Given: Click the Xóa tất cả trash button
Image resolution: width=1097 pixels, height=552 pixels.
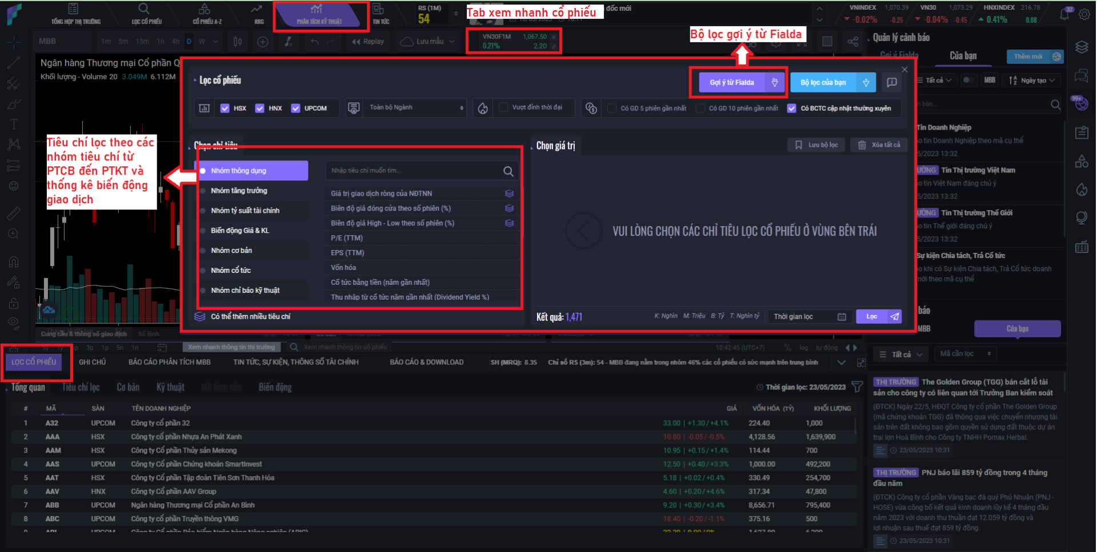Looking at the screenshot, I should pos(879,145).
